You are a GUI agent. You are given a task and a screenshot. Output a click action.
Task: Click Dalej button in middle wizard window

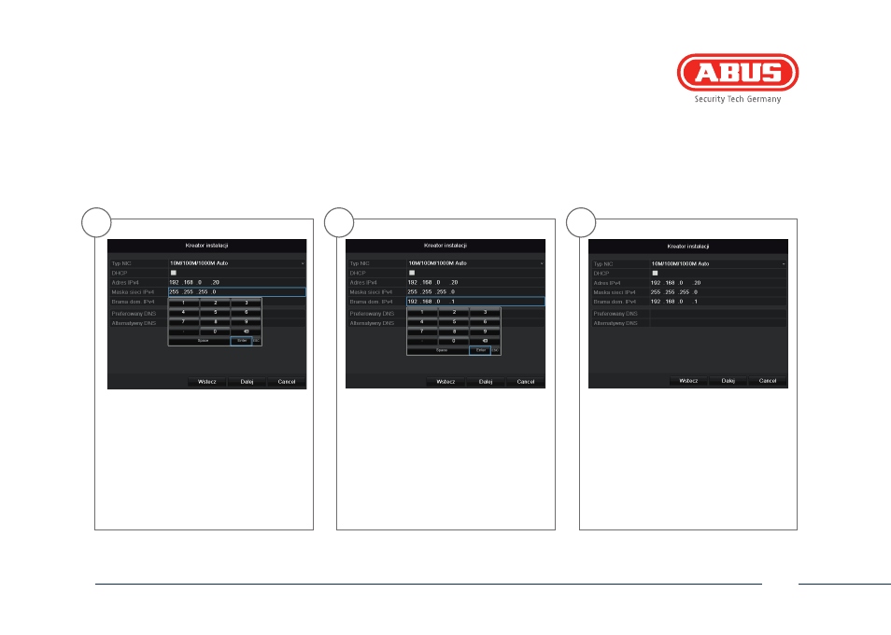[486, 382]
